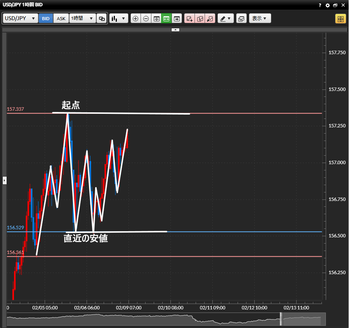Select the BID price toggle
This screenshot has width=349, height=328.
[x=46, y=19]
